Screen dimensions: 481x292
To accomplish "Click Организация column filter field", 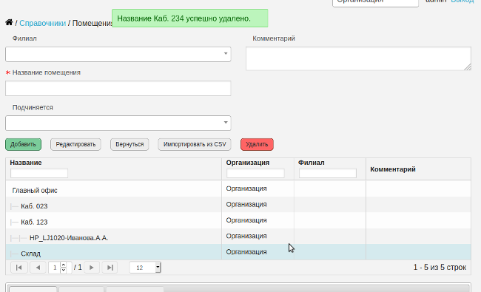I will (255, 174).
